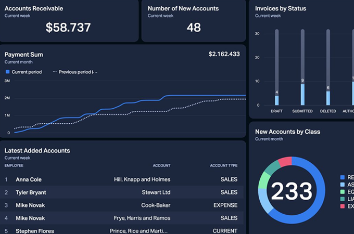Open the Stephen Flores table row
Image resolution: width=354 pixels, height=234 pixels.
[34, 230]
